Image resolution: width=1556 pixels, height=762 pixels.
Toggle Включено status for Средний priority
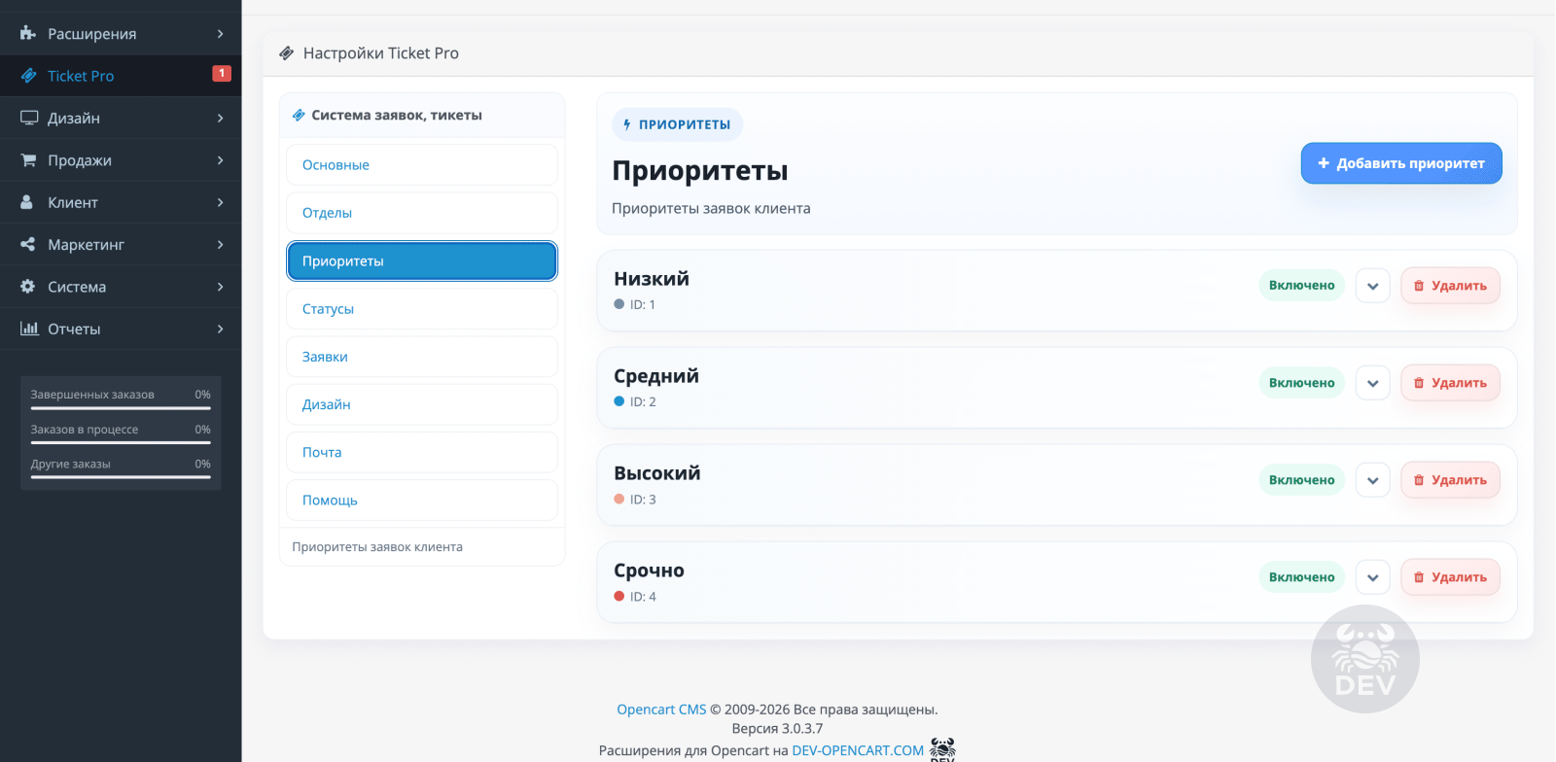(x=1301, y=383)
